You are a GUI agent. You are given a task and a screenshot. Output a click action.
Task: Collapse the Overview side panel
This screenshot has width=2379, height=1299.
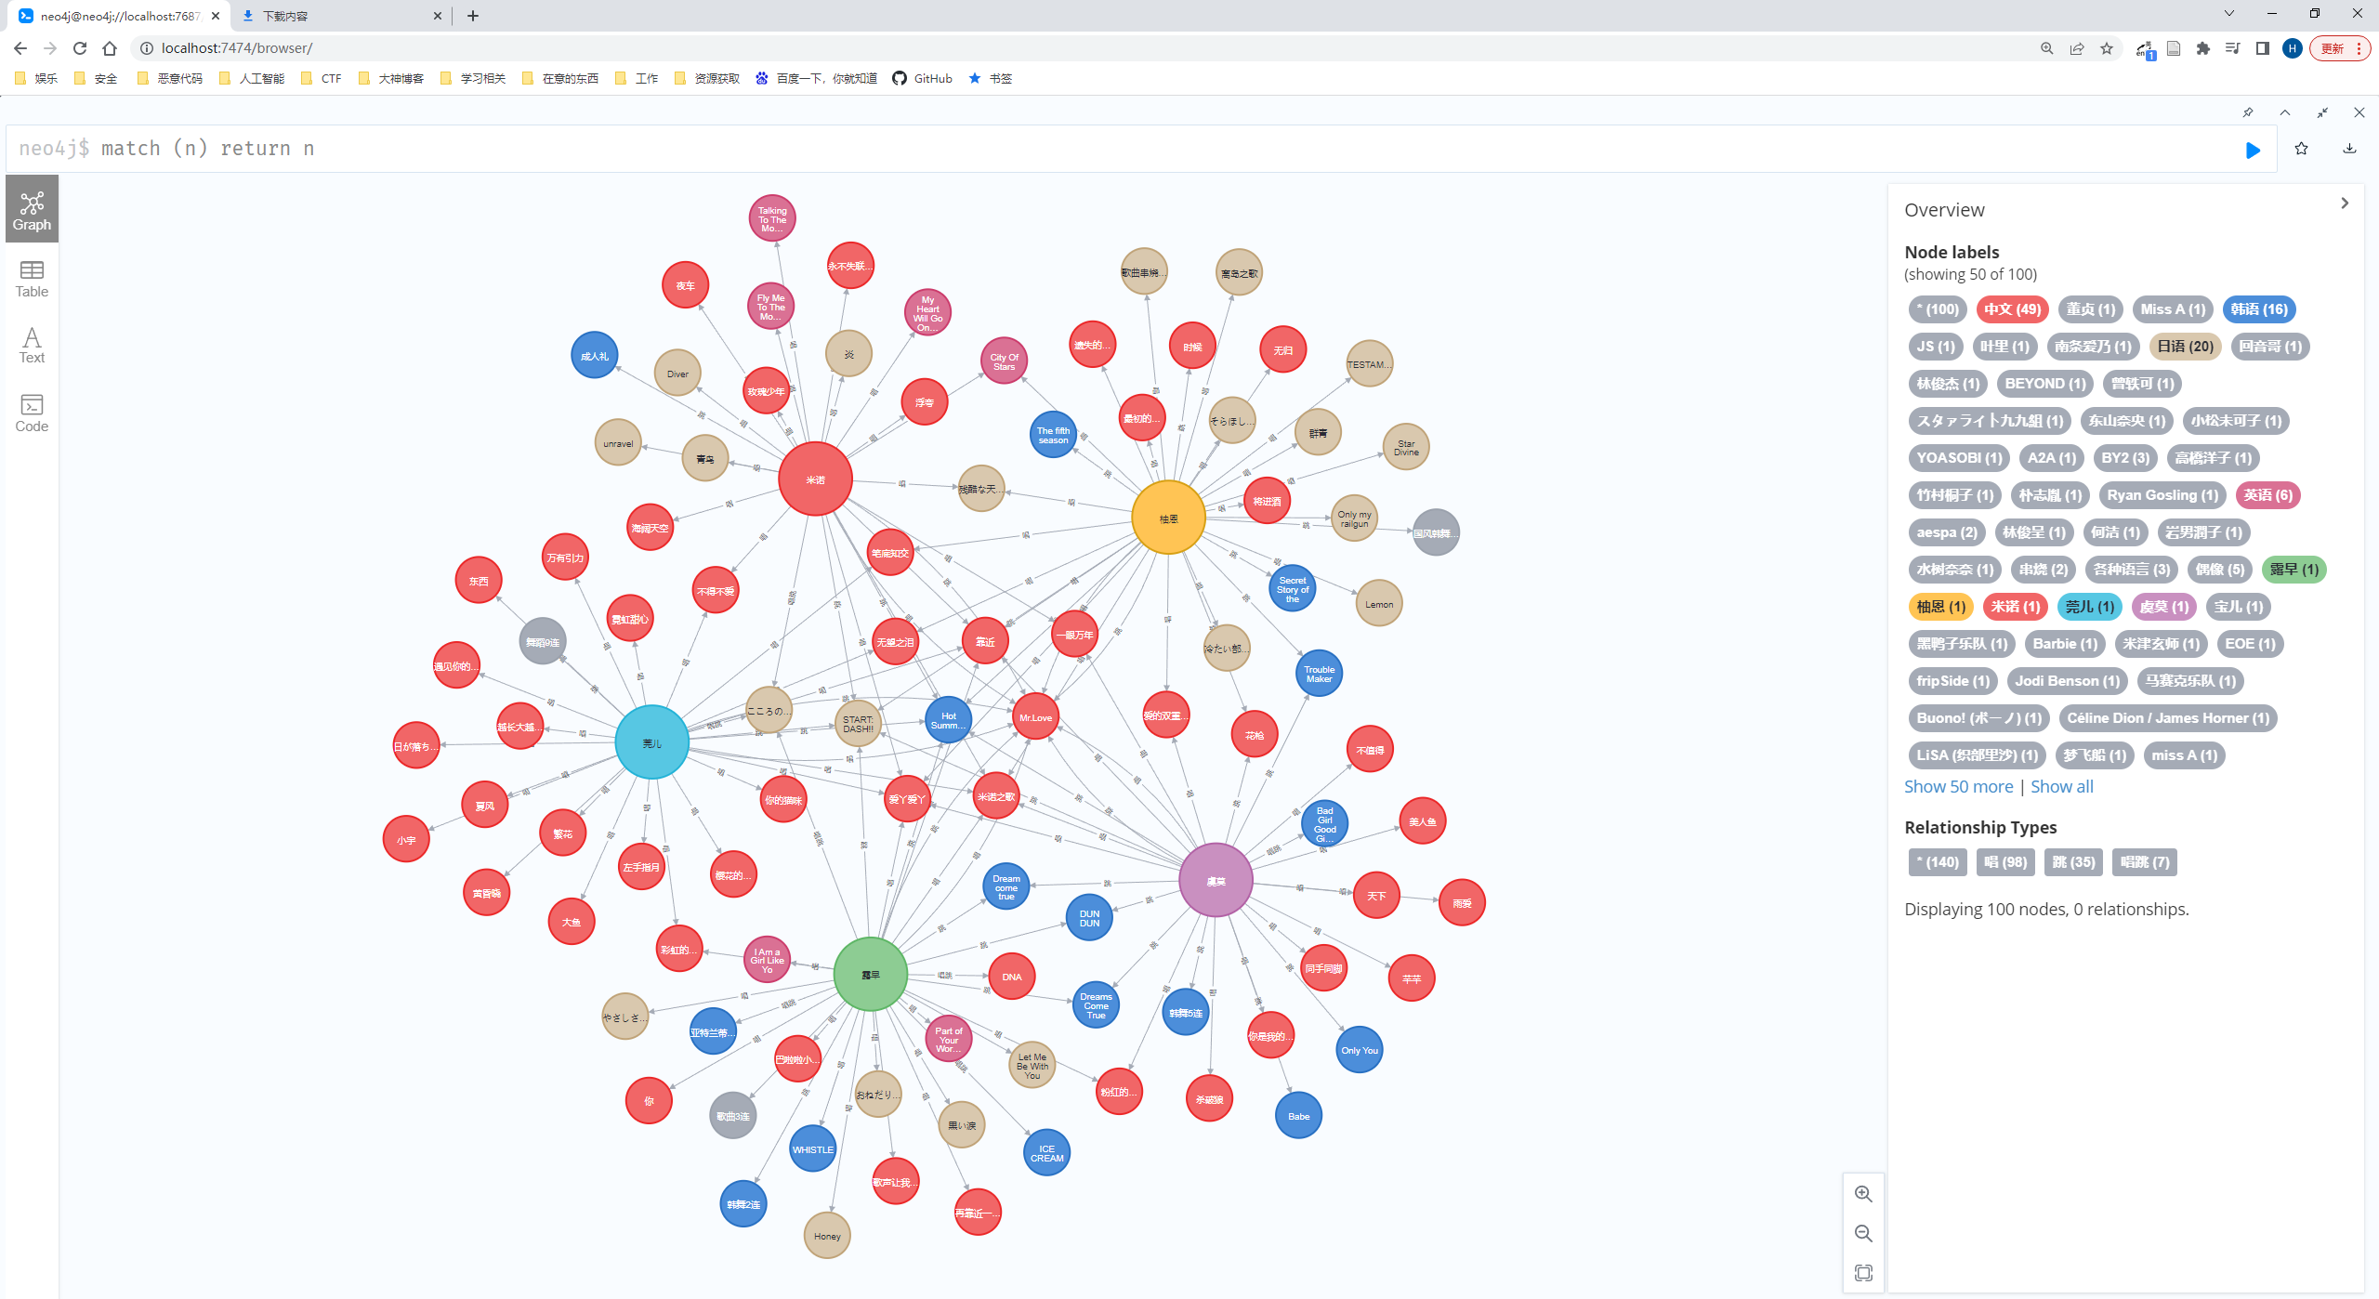[2345, 203]
